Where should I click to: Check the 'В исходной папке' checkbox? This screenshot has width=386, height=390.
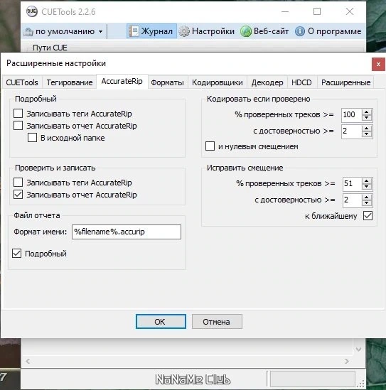(33, 138)
